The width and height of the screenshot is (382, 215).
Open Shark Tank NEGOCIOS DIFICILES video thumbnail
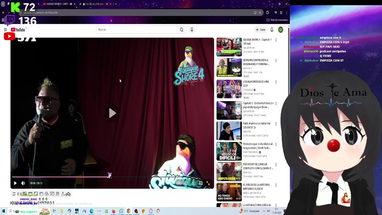click(229, 151)
